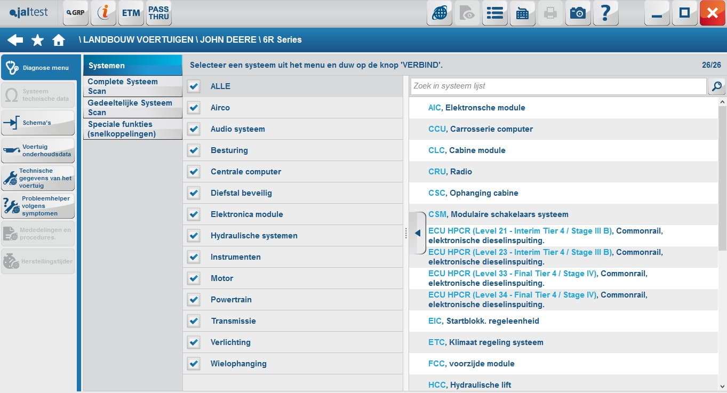Click the search magnifier icon
The width and height of the screenshot is (727, 393).
point(717,86)
